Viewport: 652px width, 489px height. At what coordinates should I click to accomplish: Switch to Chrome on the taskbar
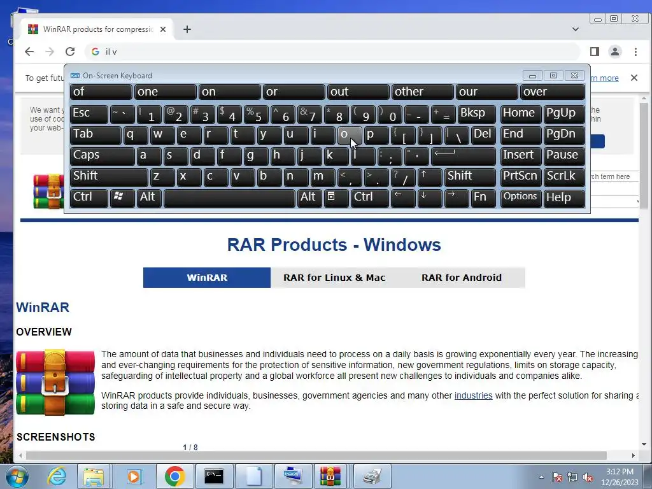click(x=174, y=476)
